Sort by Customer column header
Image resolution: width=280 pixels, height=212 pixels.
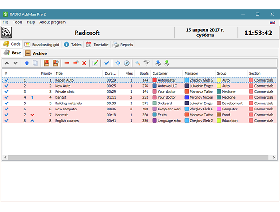tap(167, 73)
